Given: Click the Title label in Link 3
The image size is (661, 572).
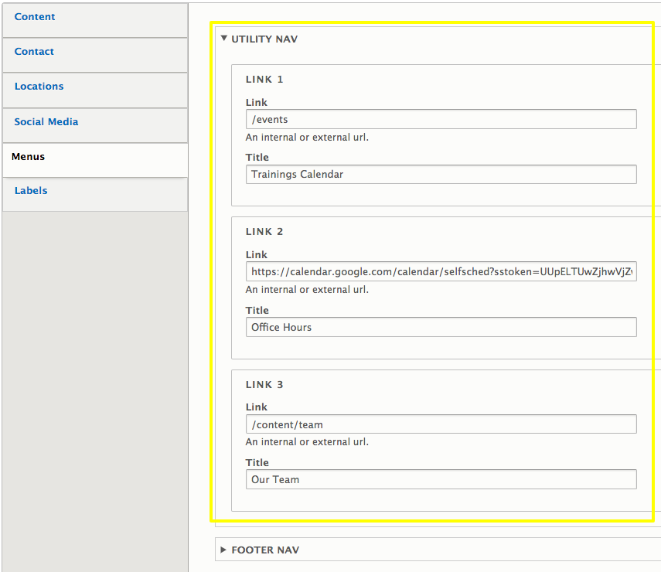Looking at the screenshot, I should (257, 462).
